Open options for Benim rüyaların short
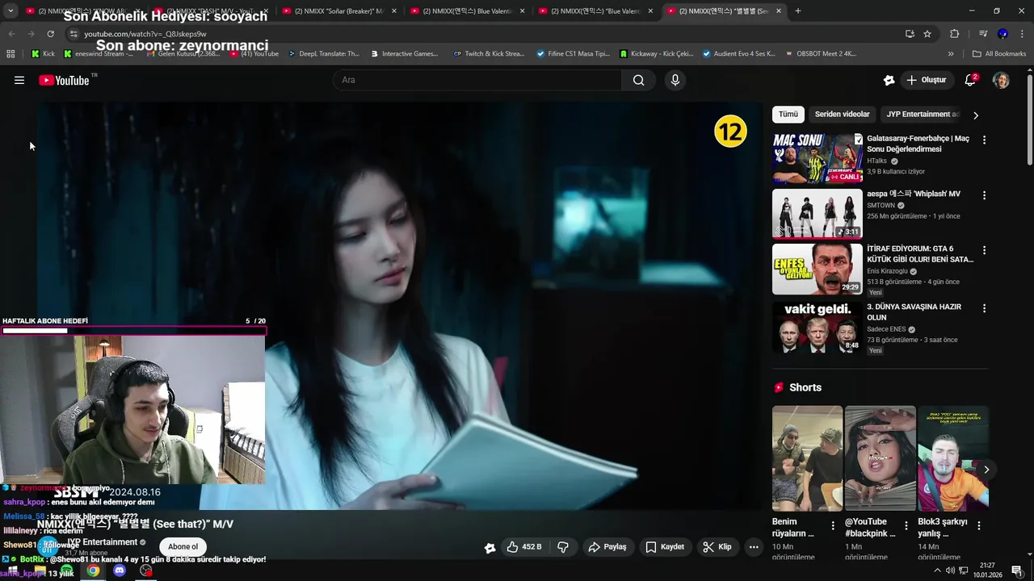 click(834, 525)
